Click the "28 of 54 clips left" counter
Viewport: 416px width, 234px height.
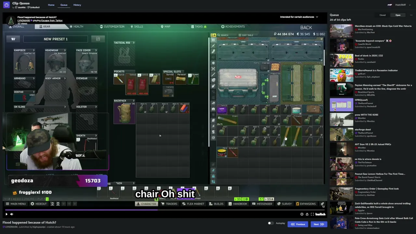(x=340, y=20)
